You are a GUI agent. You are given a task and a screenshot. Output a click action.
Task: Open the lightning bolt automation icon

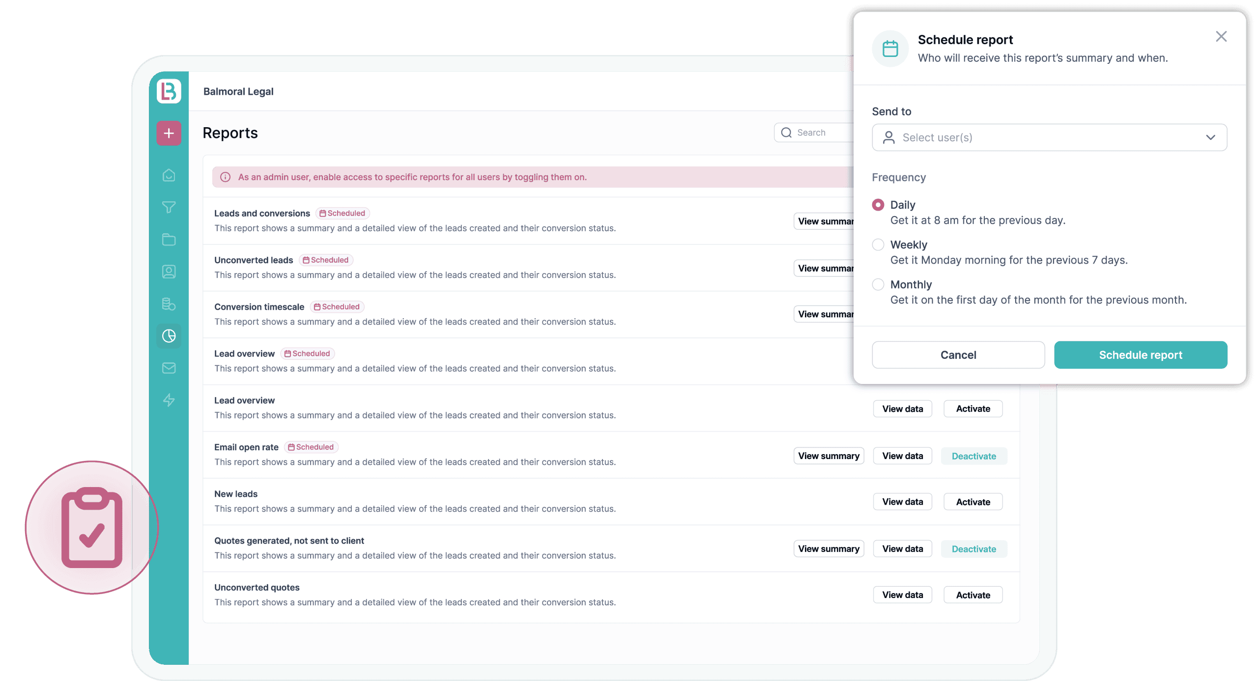tap(169, 400)
